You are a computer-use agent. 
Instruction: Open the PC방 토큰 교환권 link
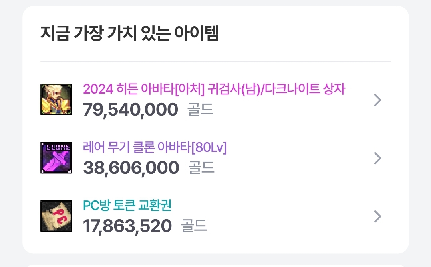[x=127, y=205]
